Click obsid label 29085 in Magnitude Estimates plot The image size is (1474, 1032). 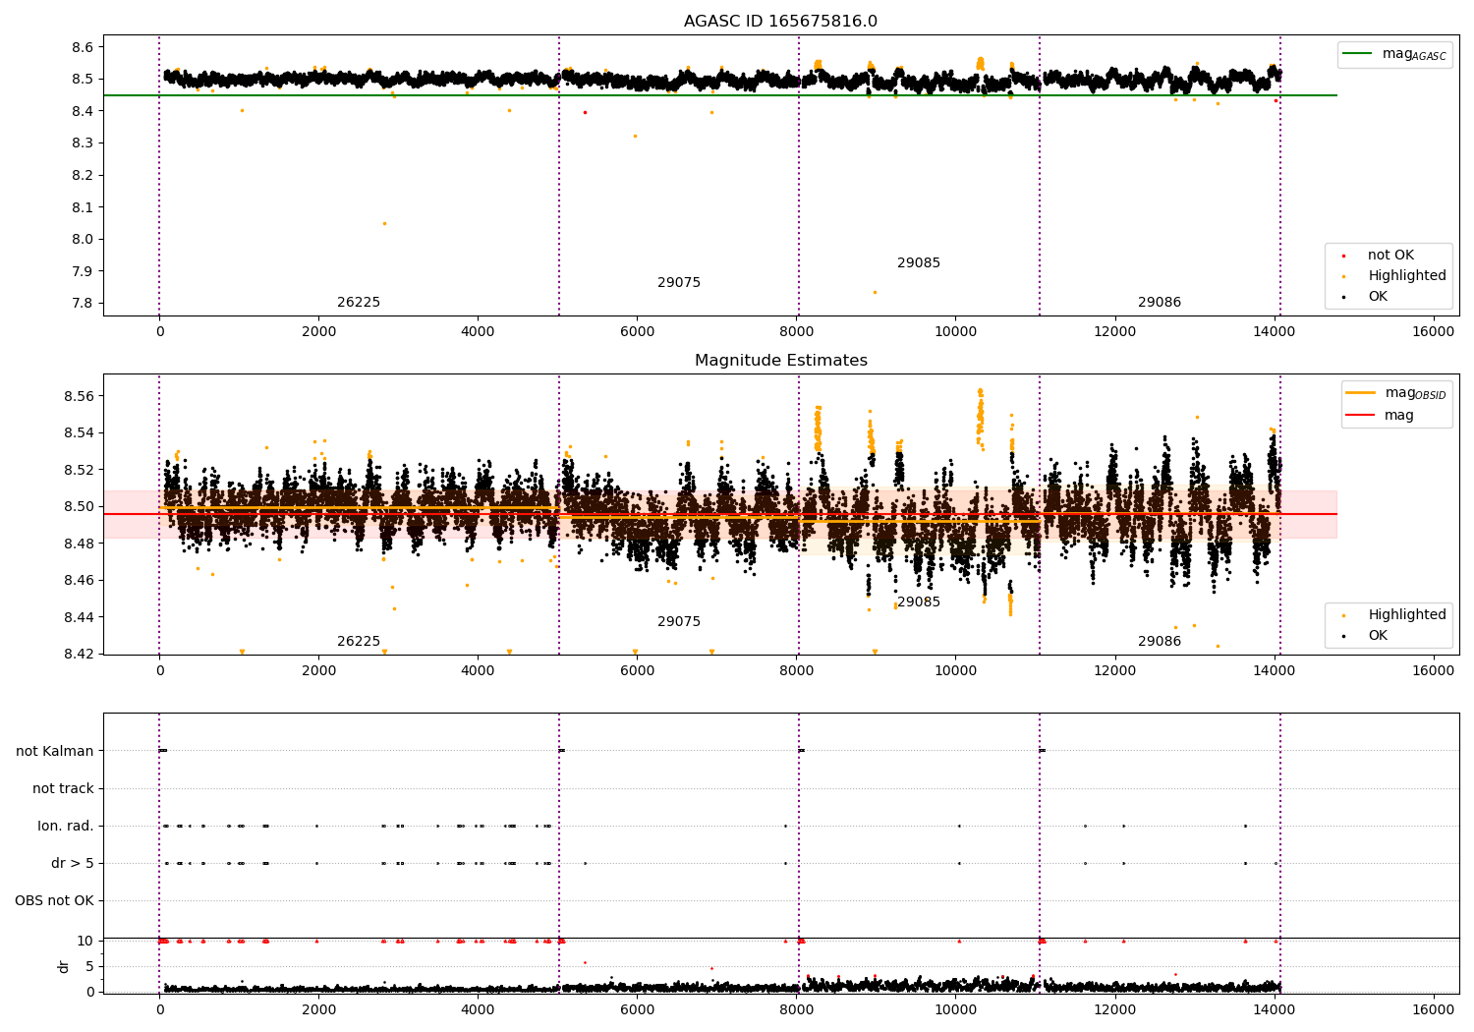click(919, 602)
